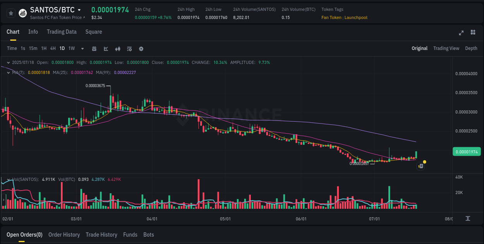The height and width of the screenshot is (244, 484).
Task: Select the 4H interval
Action: click(53, 48)
